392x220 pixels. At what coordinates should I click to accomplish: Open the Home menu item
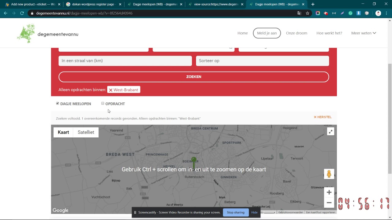tap(243, 33)
